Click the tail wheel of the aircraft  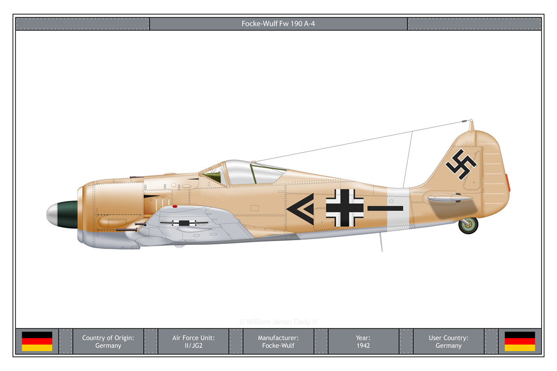[x=468, y=225]
